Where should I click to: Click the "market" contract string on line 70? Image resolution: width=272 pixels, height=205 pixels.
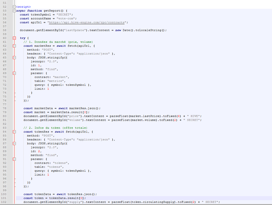pyautogui.click(x=60, y=77)
